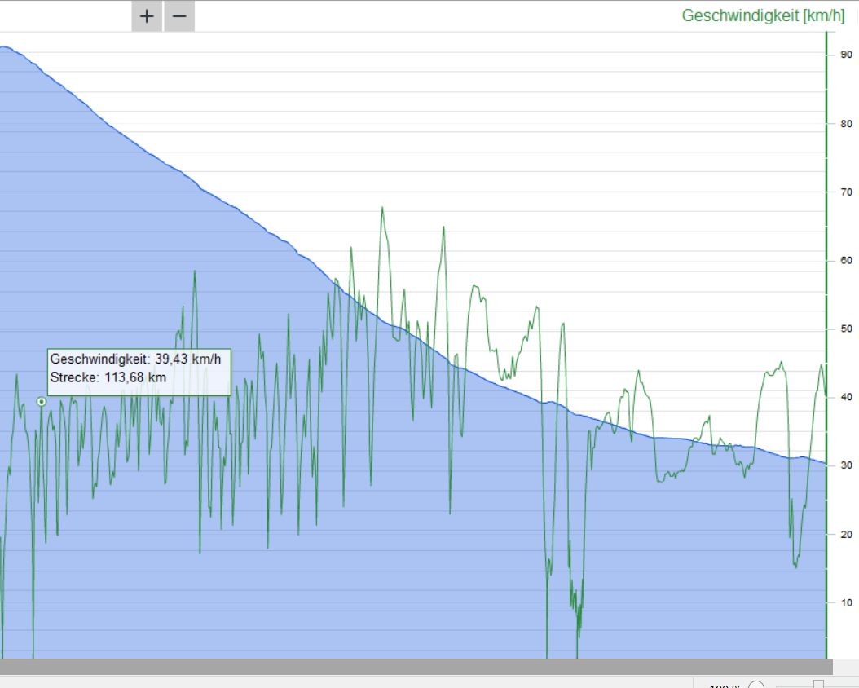Click the 100 % zoom level label
859x688 pixels.
click(725, 686)
